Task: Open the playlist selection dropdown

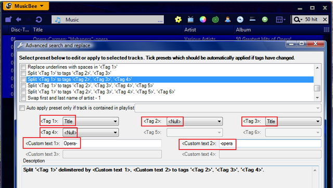Action: (228, 108)
